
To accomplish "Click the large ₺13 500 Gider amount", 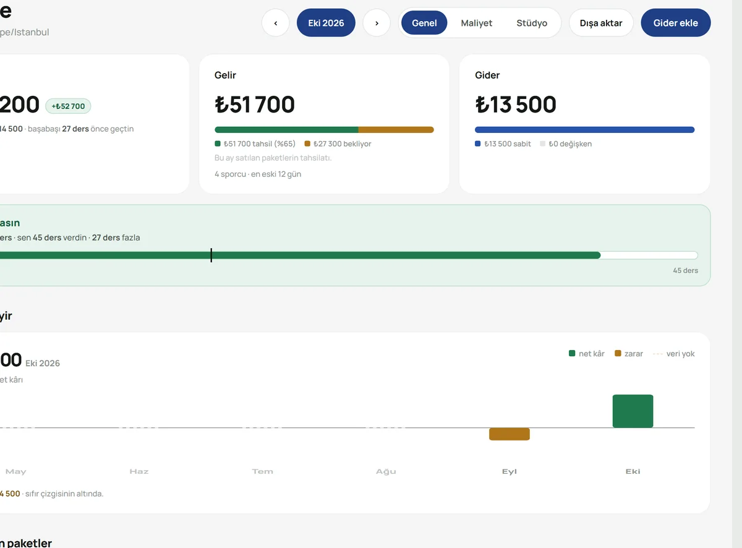I will [516, 105].
